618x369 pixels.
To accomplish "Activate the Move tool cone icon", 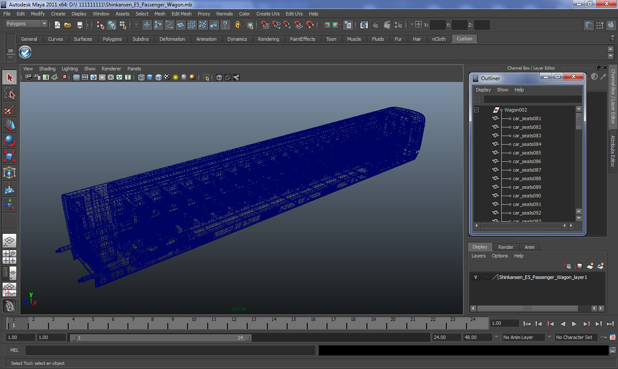I will tap(9, 125).
